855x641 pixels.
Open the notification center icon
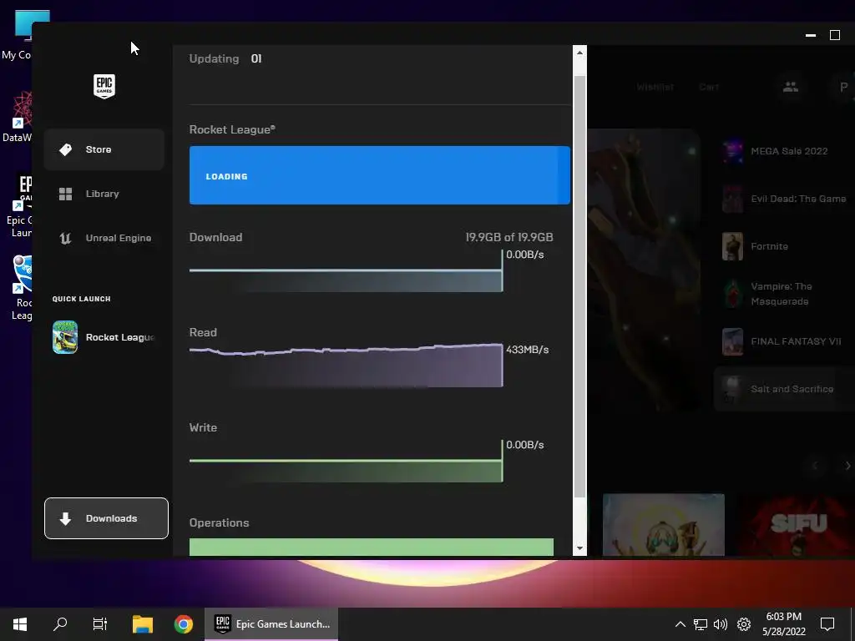click(827, 624)
